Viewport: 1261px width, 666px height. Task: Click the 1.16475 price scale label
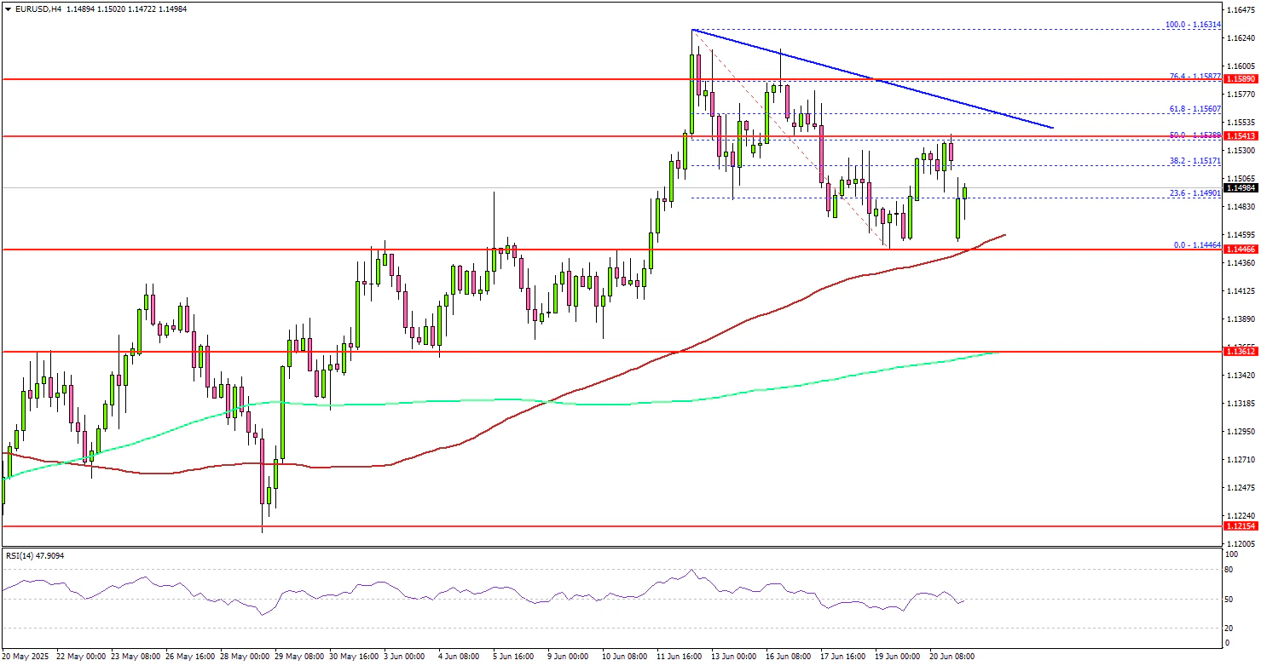(1241, 10)
